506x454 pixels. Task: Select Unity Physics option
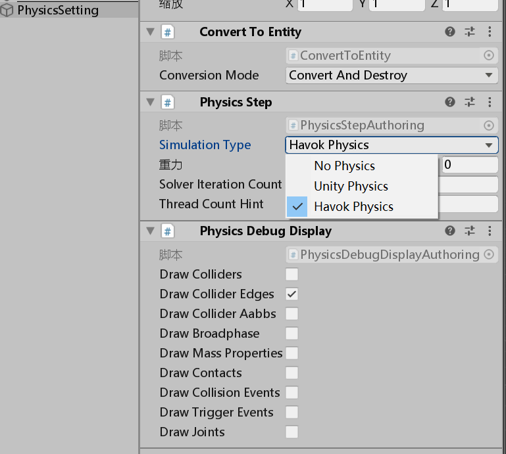pos(362,186)
